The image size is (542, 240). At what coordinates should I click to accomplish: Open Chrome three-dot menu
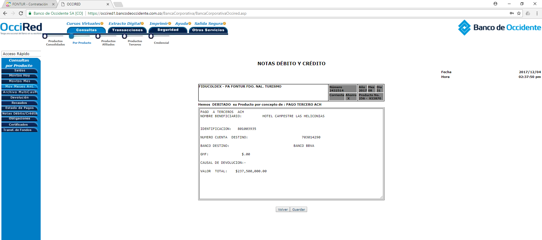(x=537, y=13)
